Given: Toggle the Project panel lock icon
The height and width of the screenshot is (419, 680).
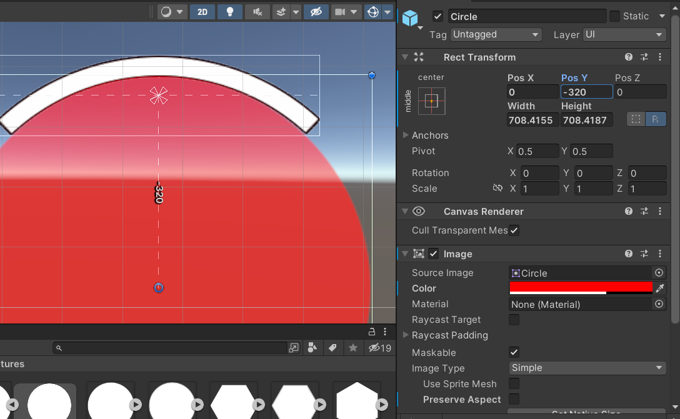Looking at the screenshot, I should pos(372,332).
